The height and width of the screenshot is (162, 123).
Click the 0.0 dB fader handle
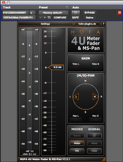click(x=56, y=67)
